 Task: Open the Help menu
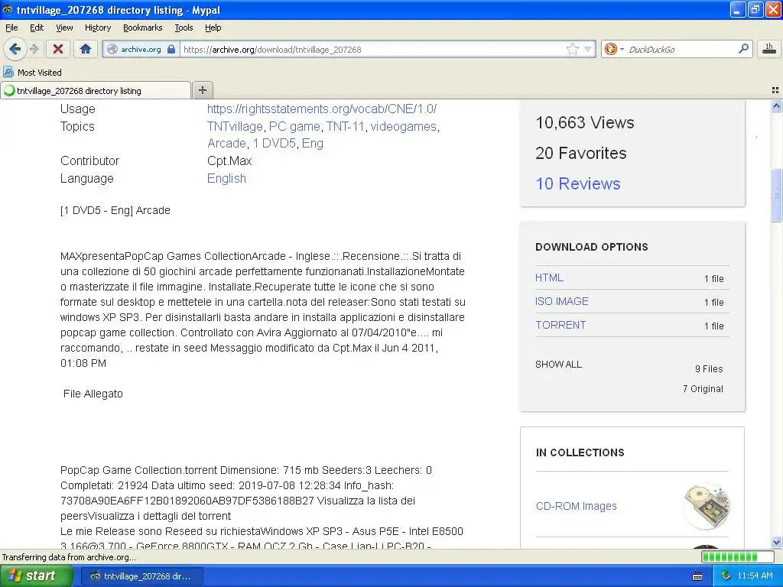click(213, 28)
